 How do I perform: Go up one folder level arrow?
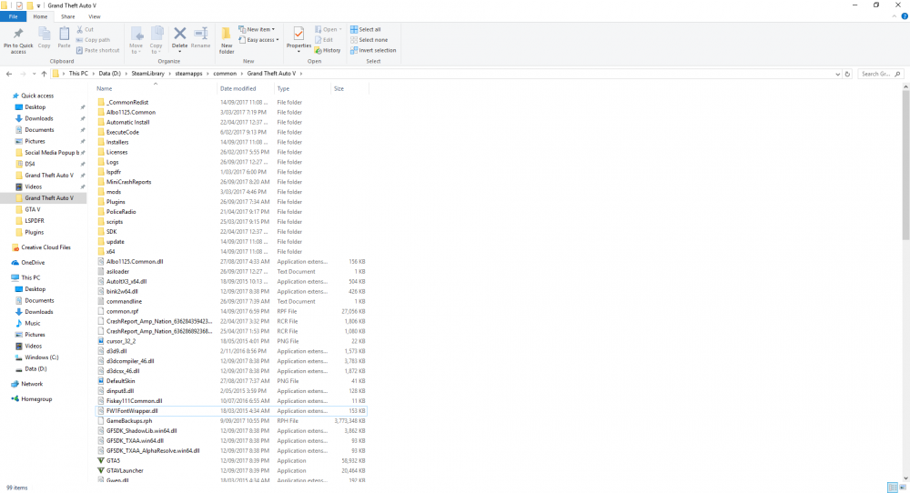(x=44, y=74)
